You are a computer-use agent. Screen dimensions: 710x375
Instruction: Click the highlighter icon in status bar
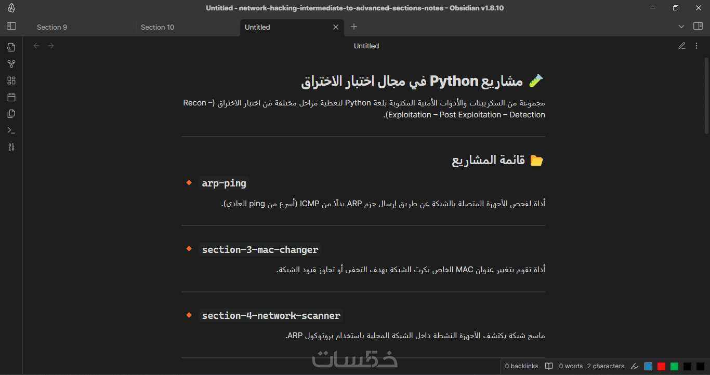click(634, 366)
